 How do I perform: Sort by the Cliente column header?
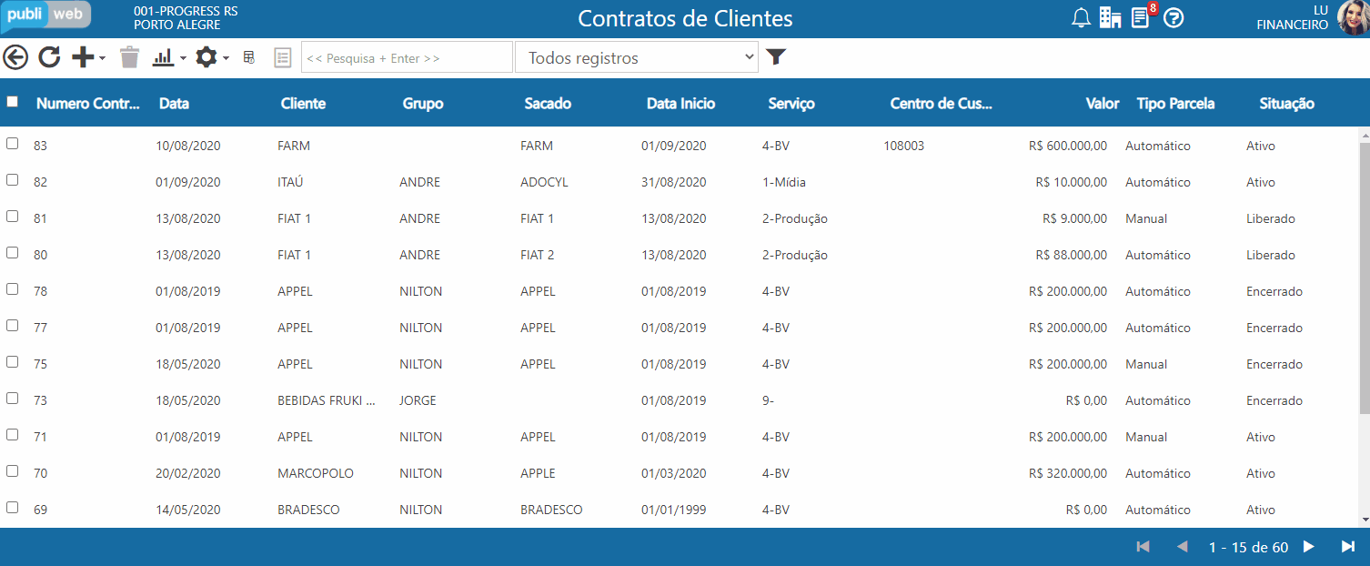click(303, 104)
